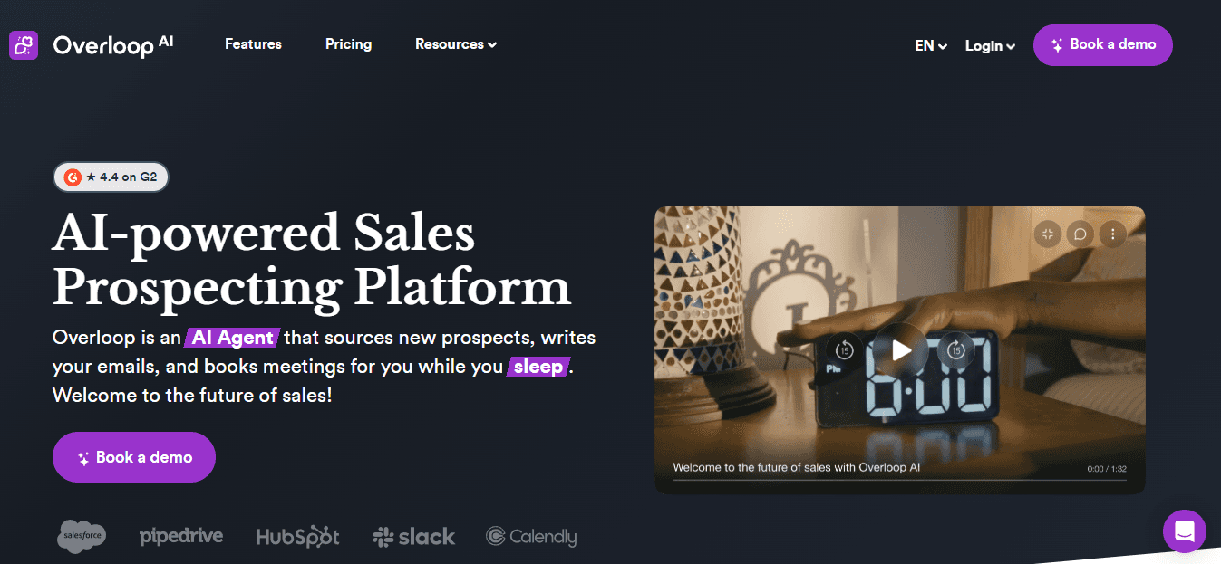Image resolution: width=1221 pixels, height=564 pixels.
Task: Open the chat support widget
Action: 1185,531
